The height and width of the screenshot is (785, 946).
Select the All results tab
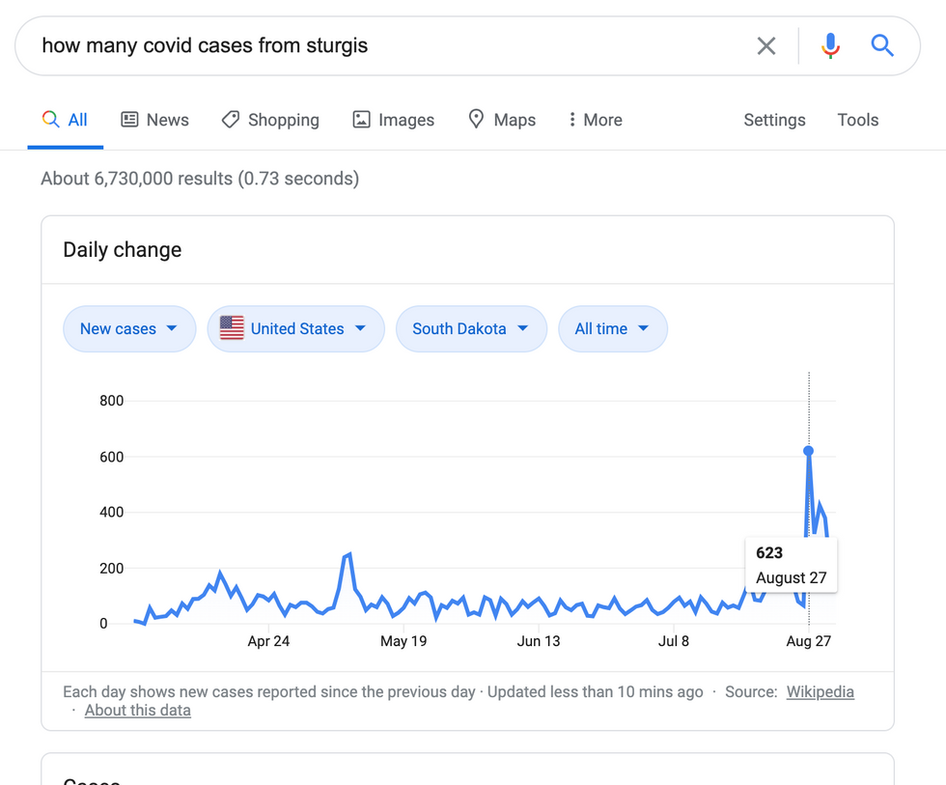66,120
